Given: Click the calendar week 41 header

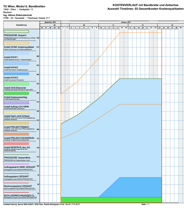Looking at the screenshot, I should click(x=113, y=25).
